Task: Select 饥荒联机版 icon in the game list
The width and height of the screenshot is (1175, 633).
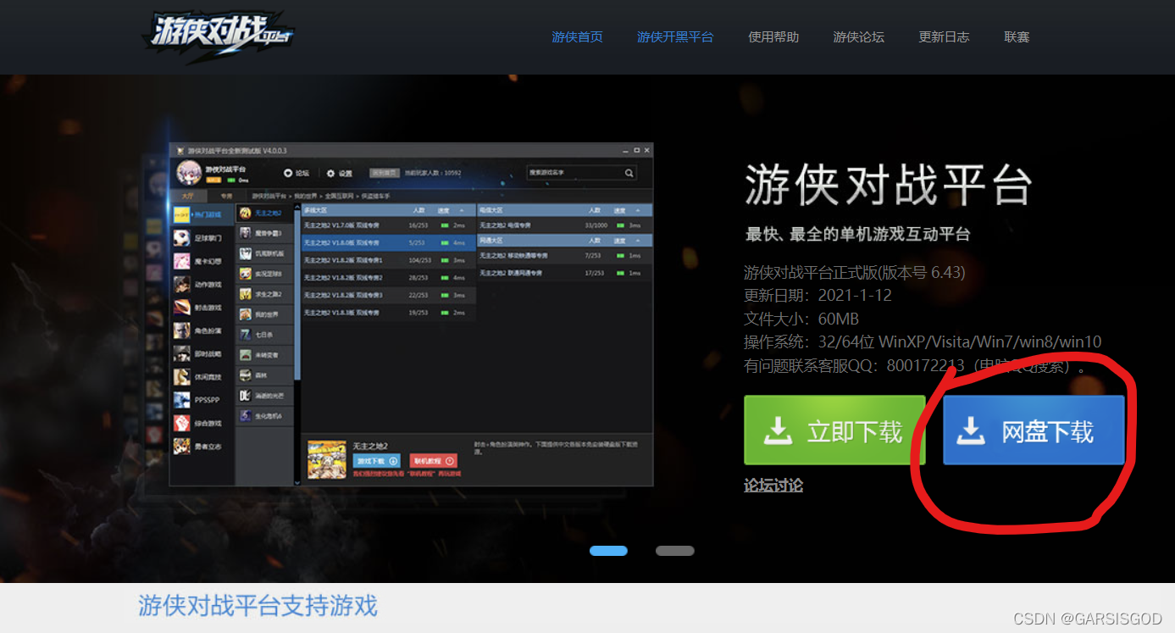Action: [246, 253]
